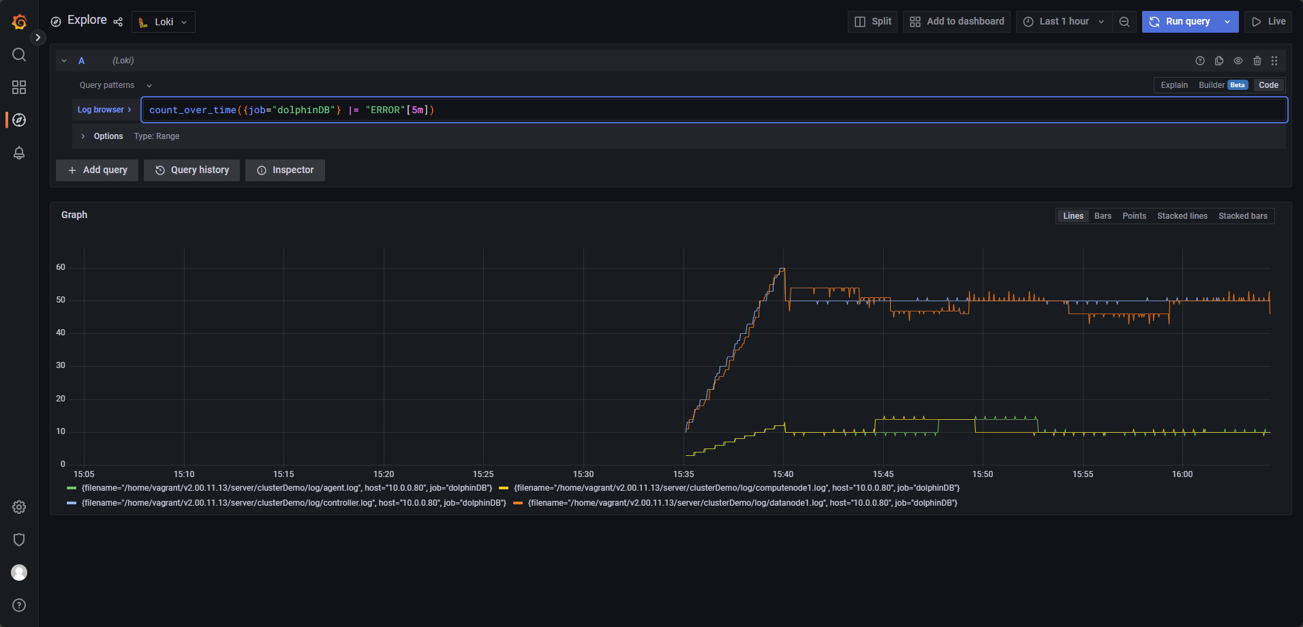
Task: Expand the Options section under the query
Action: 101,136
